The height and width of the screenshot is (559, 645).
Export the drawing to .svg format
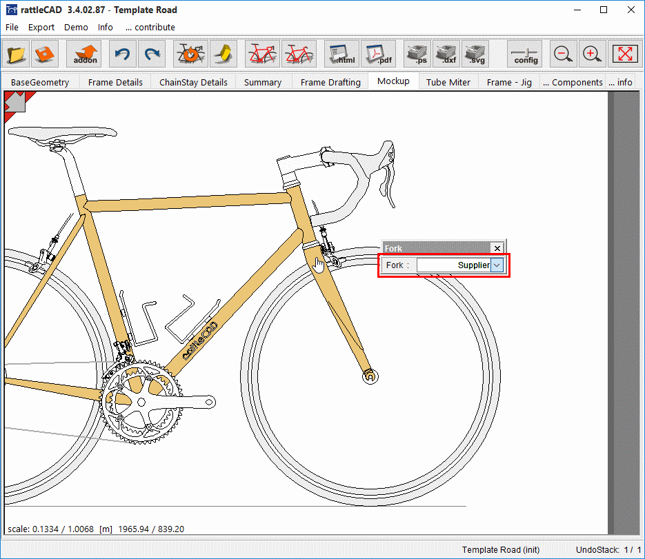pos(475,54)
